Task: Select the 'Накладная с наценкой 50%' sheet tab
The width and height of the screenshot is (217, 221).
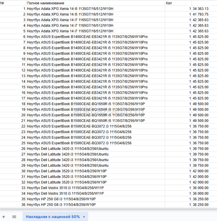Action: coord(53,217)
